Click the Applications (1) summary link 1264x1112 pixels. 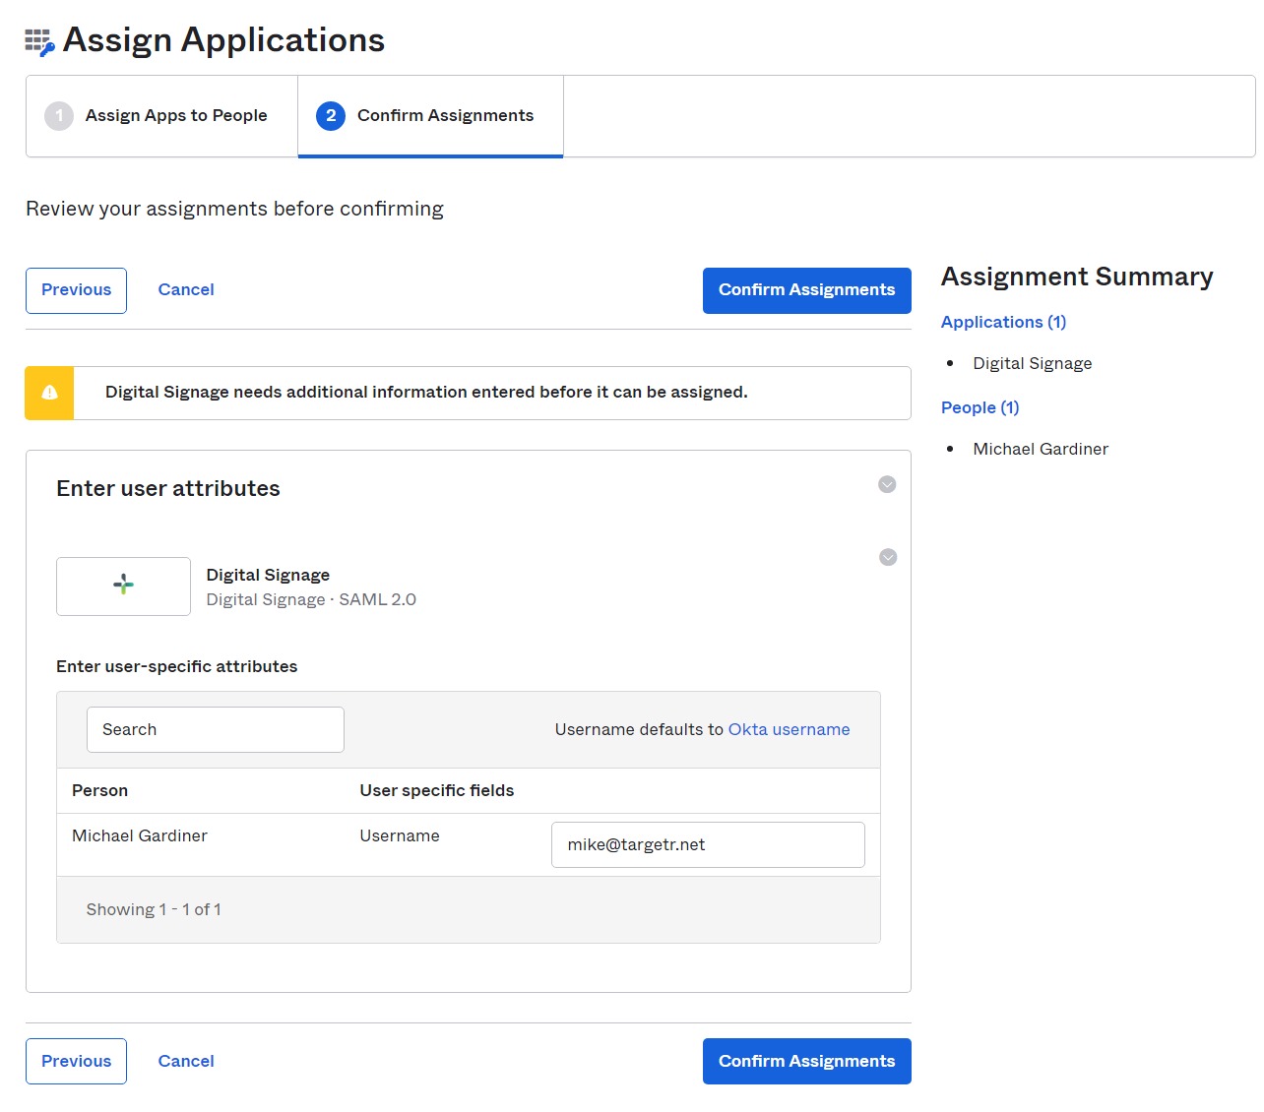(1003, 323)
